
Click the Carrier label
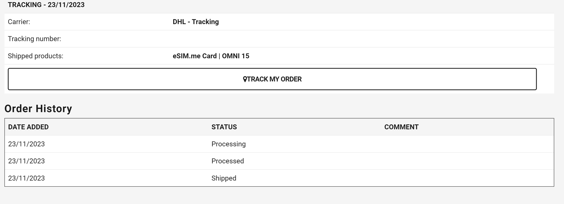pyautogui.click(x=19, y=22)
